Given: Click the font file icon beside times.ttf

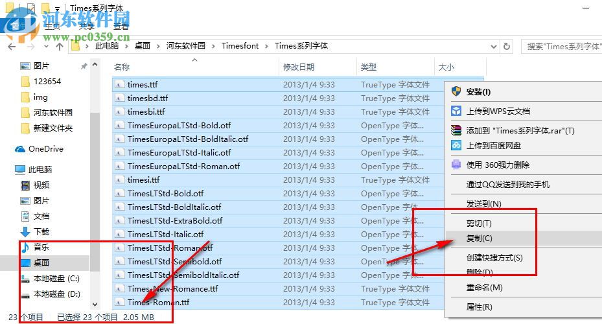Looking at the screenshot, I should (120, 84).
